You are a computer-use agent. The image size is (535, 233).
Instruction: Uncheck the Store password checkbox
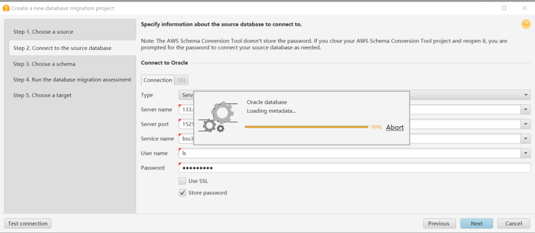pos(183,193)
